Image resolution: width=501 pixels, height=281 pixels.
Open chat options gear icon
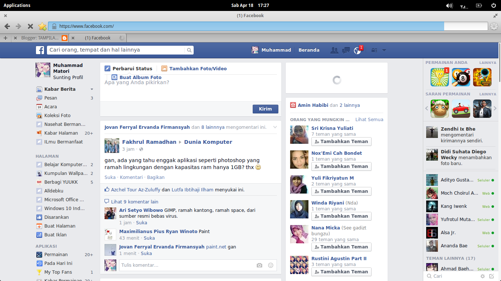click(483, 276)
